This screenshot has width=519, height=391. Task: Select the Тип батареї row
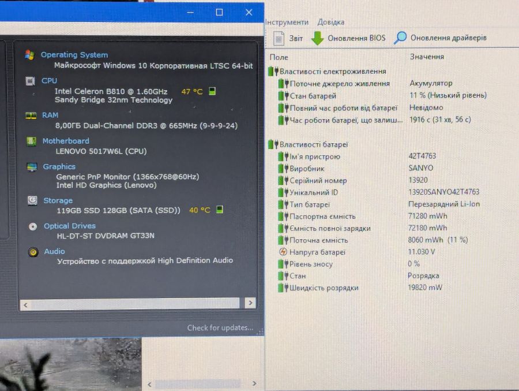coord(379,204)
